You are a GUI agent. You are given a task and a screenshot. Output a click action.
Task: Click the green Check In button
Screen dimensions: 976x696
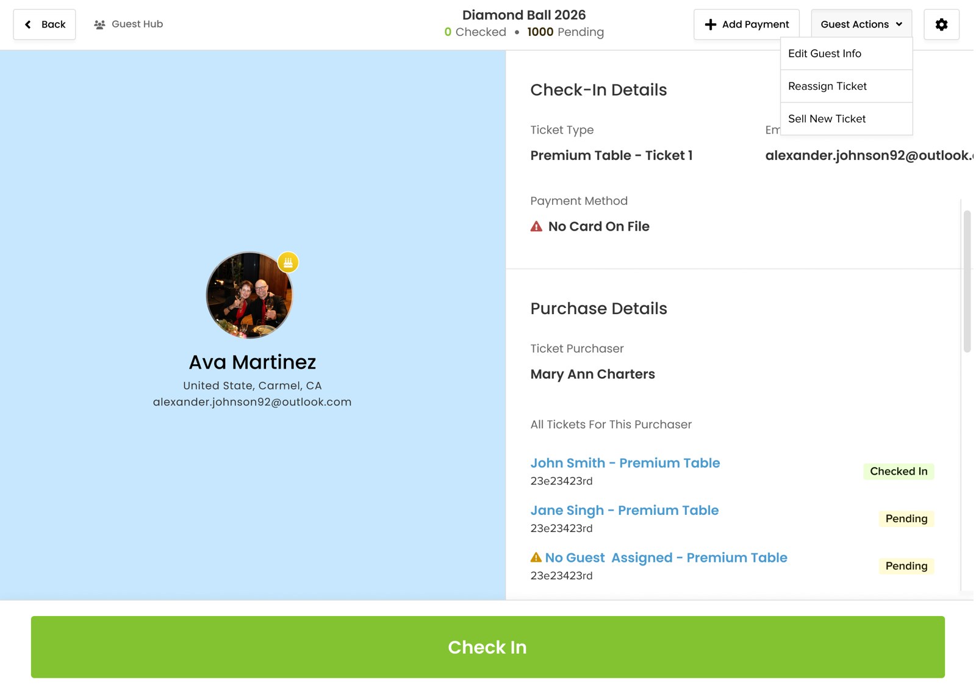click(487, 647)
